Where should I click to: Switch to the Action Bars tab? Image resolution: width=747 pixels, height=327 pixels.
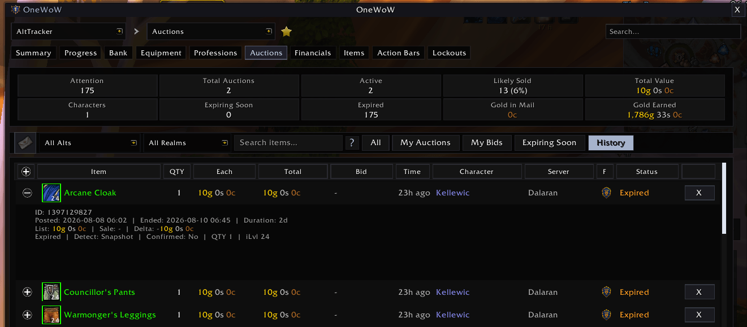(x=399, y=53)
